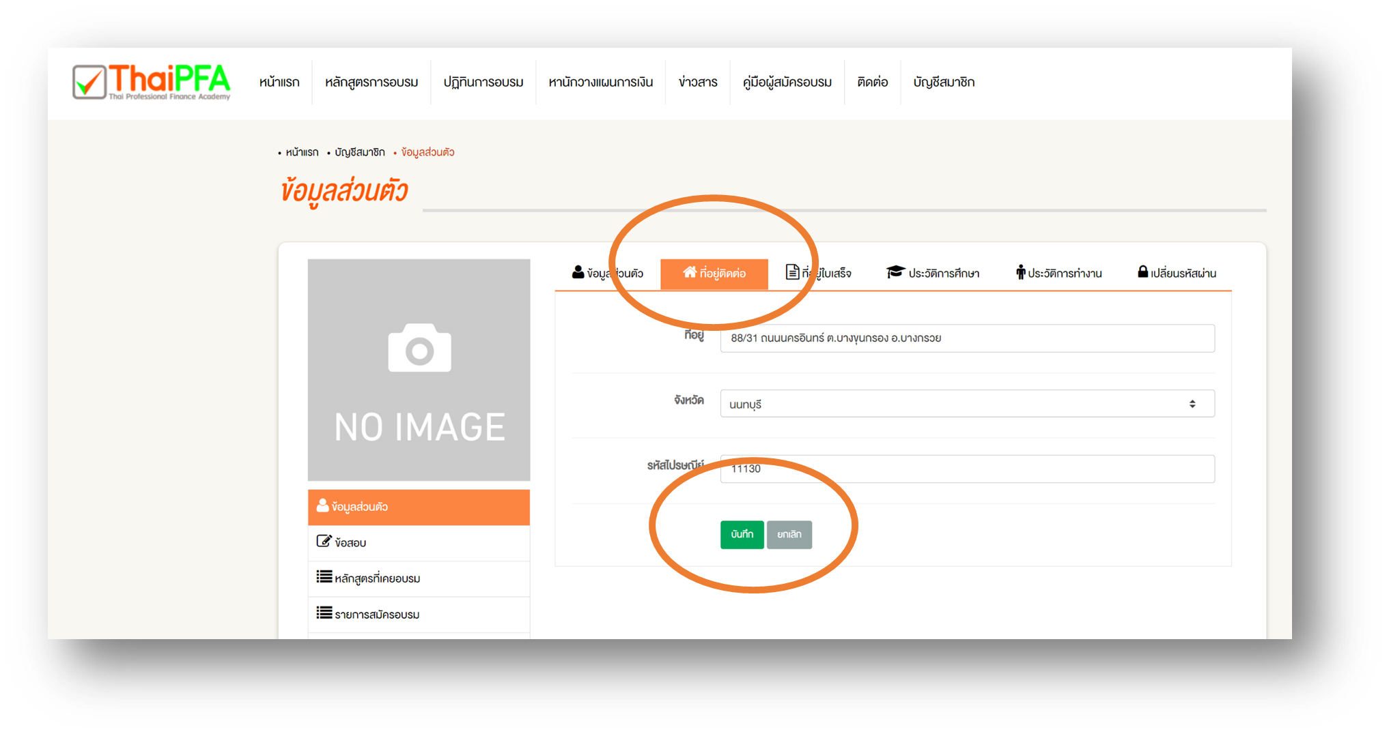1389x736 pixels.
Task: Click the graduation cap icon for ประวัติการศึกษา
Action: (895, 272)
